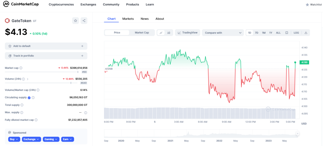Expand the Exchange dropdown
Image resolution: width=323 pixels, height=146 pixels.
coord(32,139)
